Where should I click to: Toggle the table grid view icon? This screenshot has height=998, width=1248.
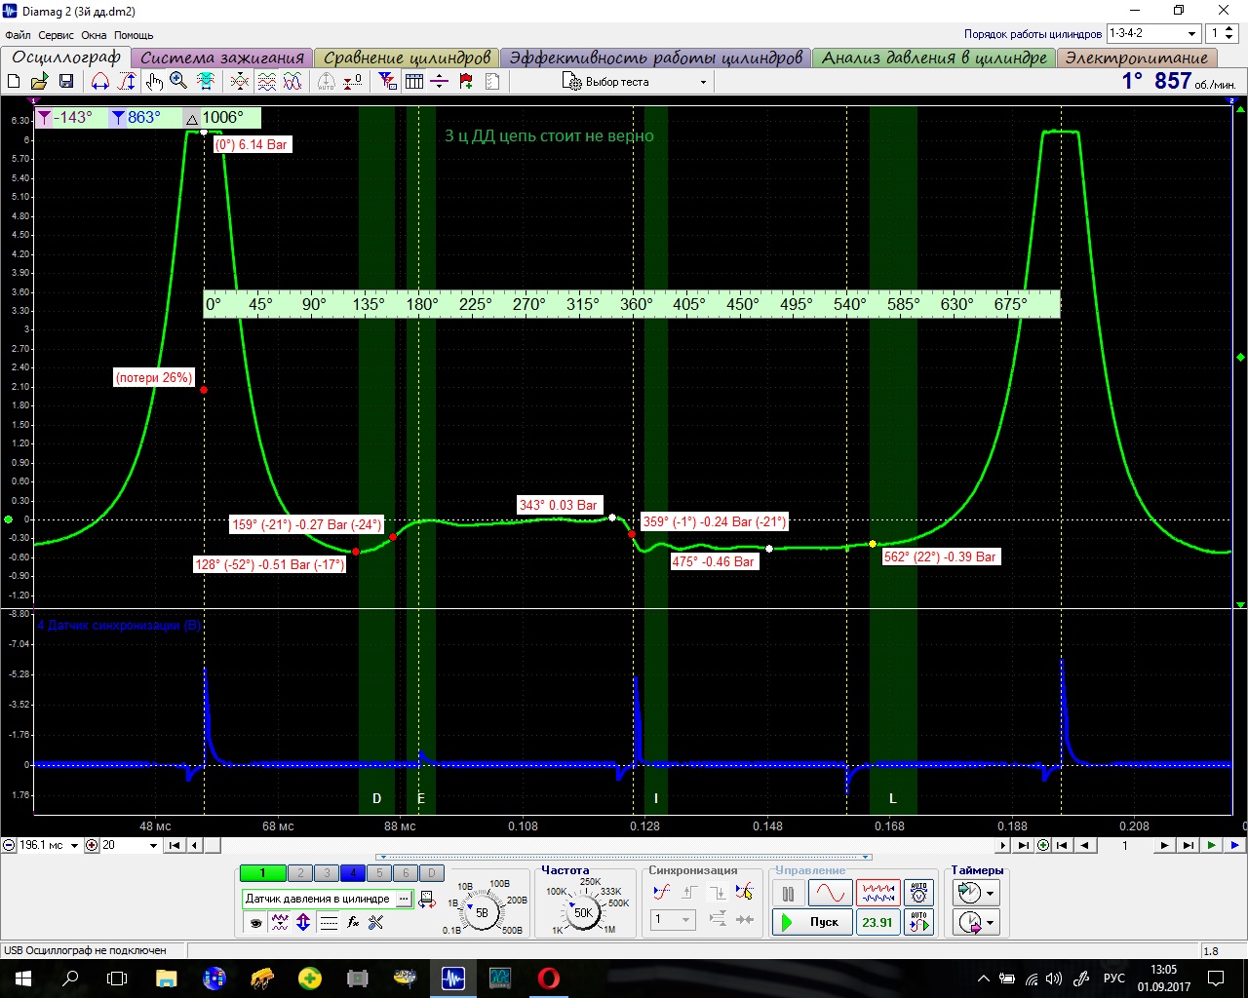click(x=414, y=81)
